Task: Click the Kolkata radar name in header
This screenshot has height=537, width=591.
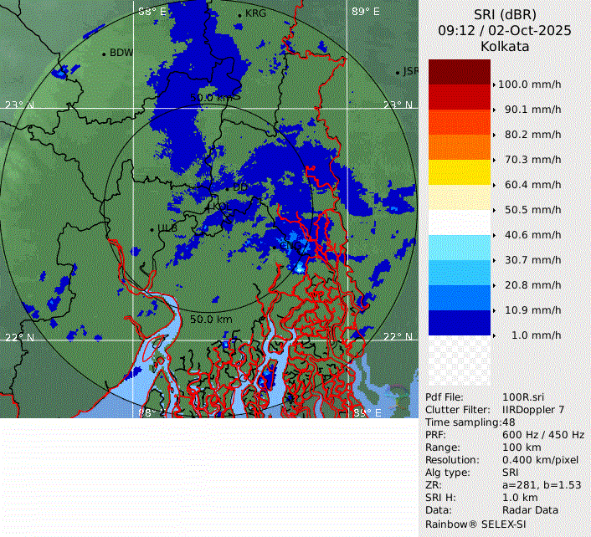Action: tap(505, 47)
